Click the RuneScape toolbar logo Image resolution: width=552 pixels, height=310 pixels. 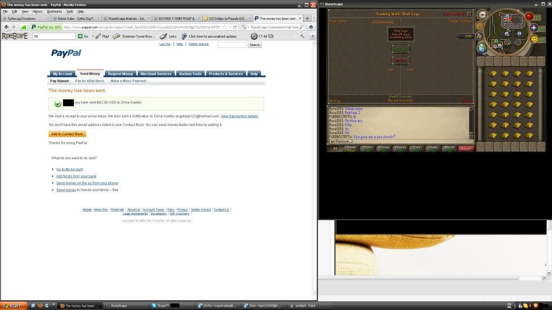point(15,36)
